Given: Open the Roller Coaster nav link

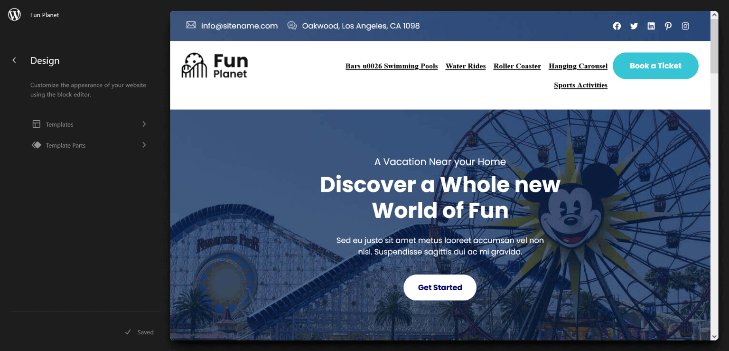Looking at the screenshot, I should coord(517,66).
